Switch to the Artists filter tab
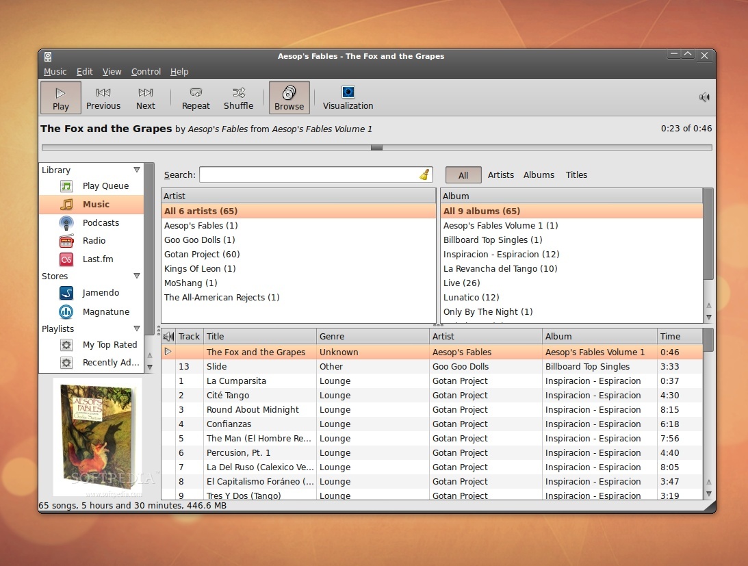Viewport: 748px width, 566px height. tap(500, 175)
